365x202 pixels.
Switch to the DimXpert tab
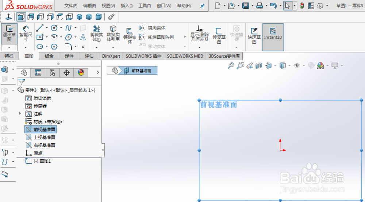tap(111, 56)
